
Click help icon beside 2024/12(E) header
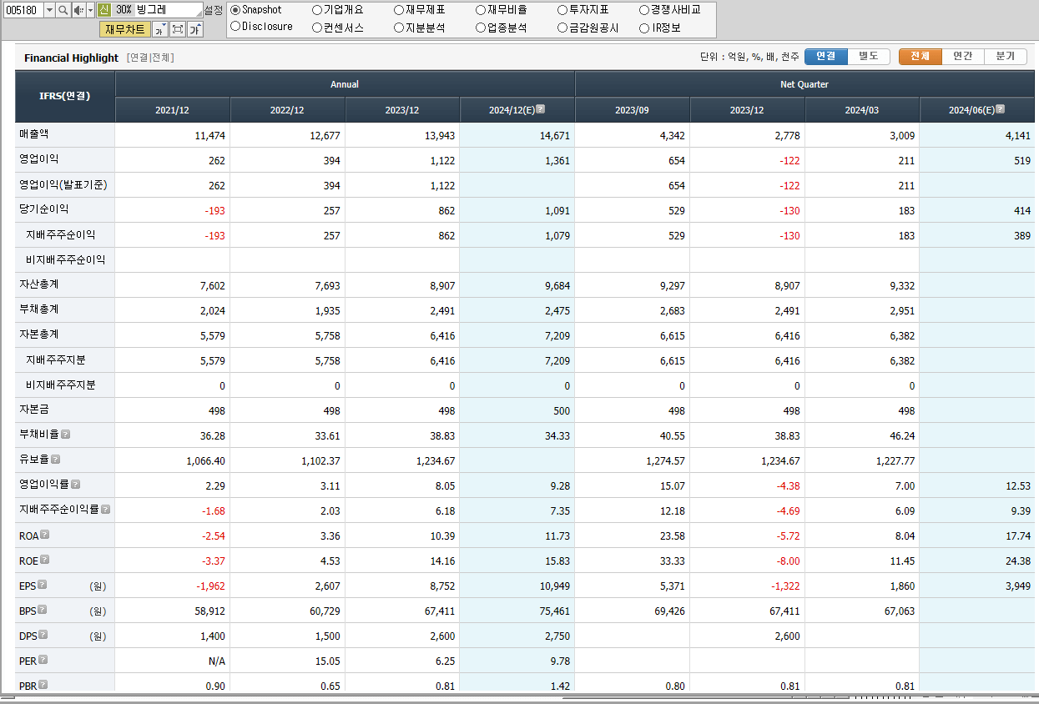541,108
